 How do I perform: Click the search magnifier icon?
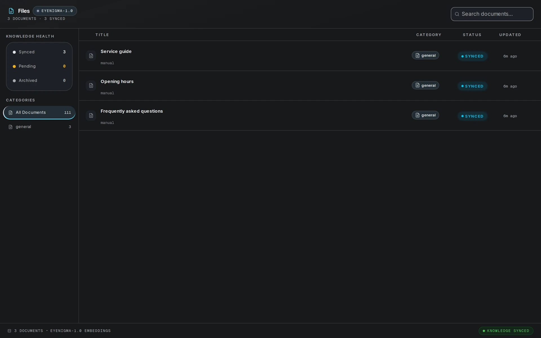457,14
